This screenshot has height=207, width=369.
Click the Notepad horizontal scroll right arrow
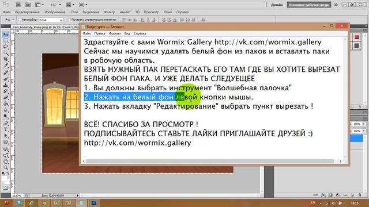340,161
